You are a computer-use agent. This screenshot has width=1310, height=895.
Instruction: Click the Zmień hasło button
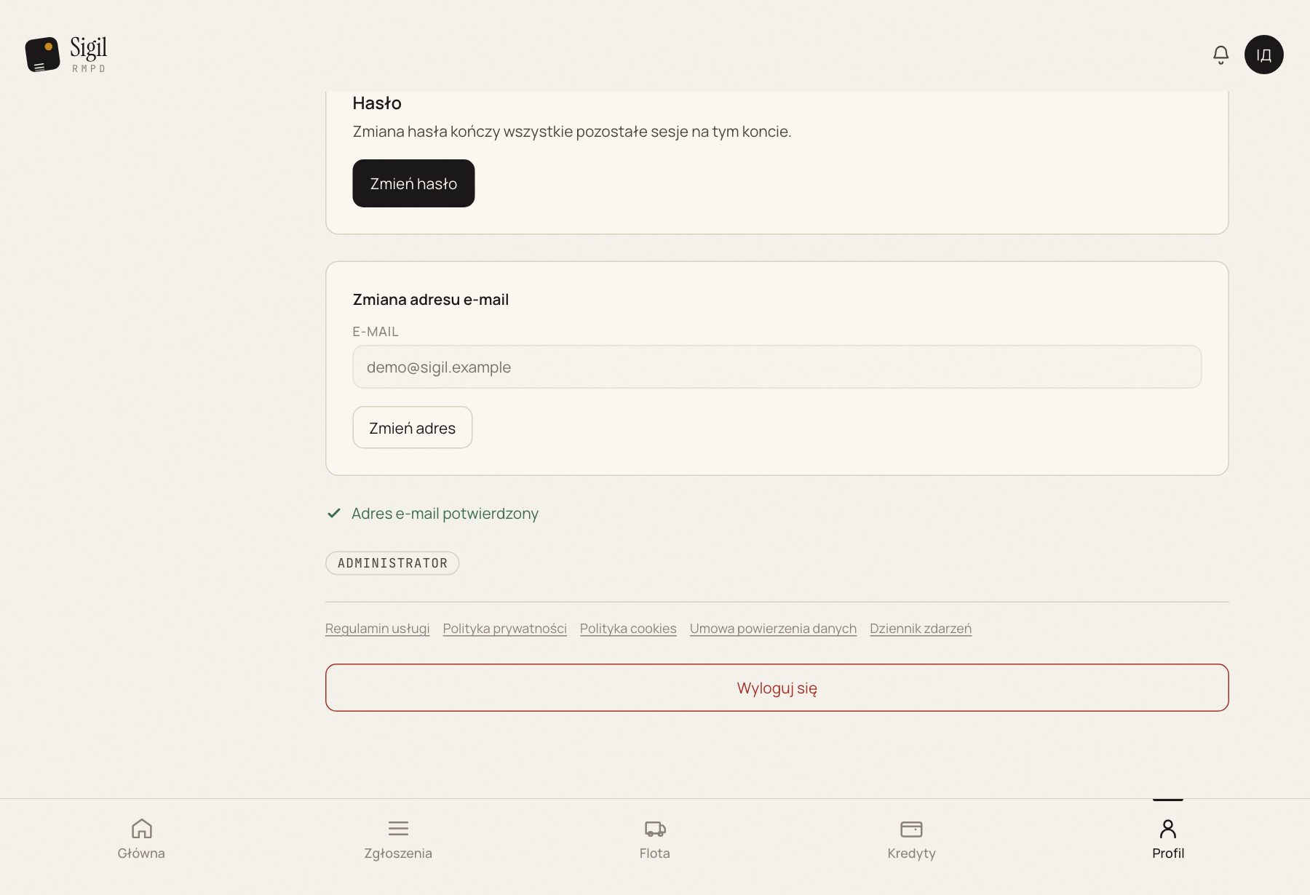pos(413,183)
